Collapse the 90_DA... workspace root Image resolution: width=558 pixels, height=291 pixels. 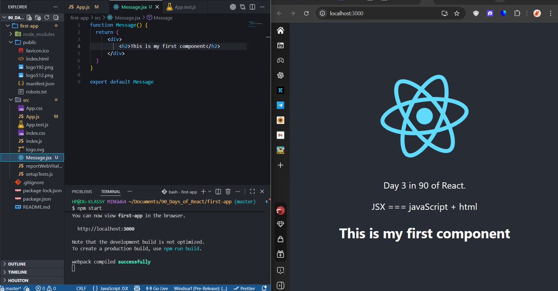point(13,17)
